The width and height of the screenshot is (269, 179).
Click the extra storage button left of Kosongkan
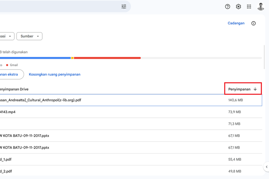coord(11,74)
